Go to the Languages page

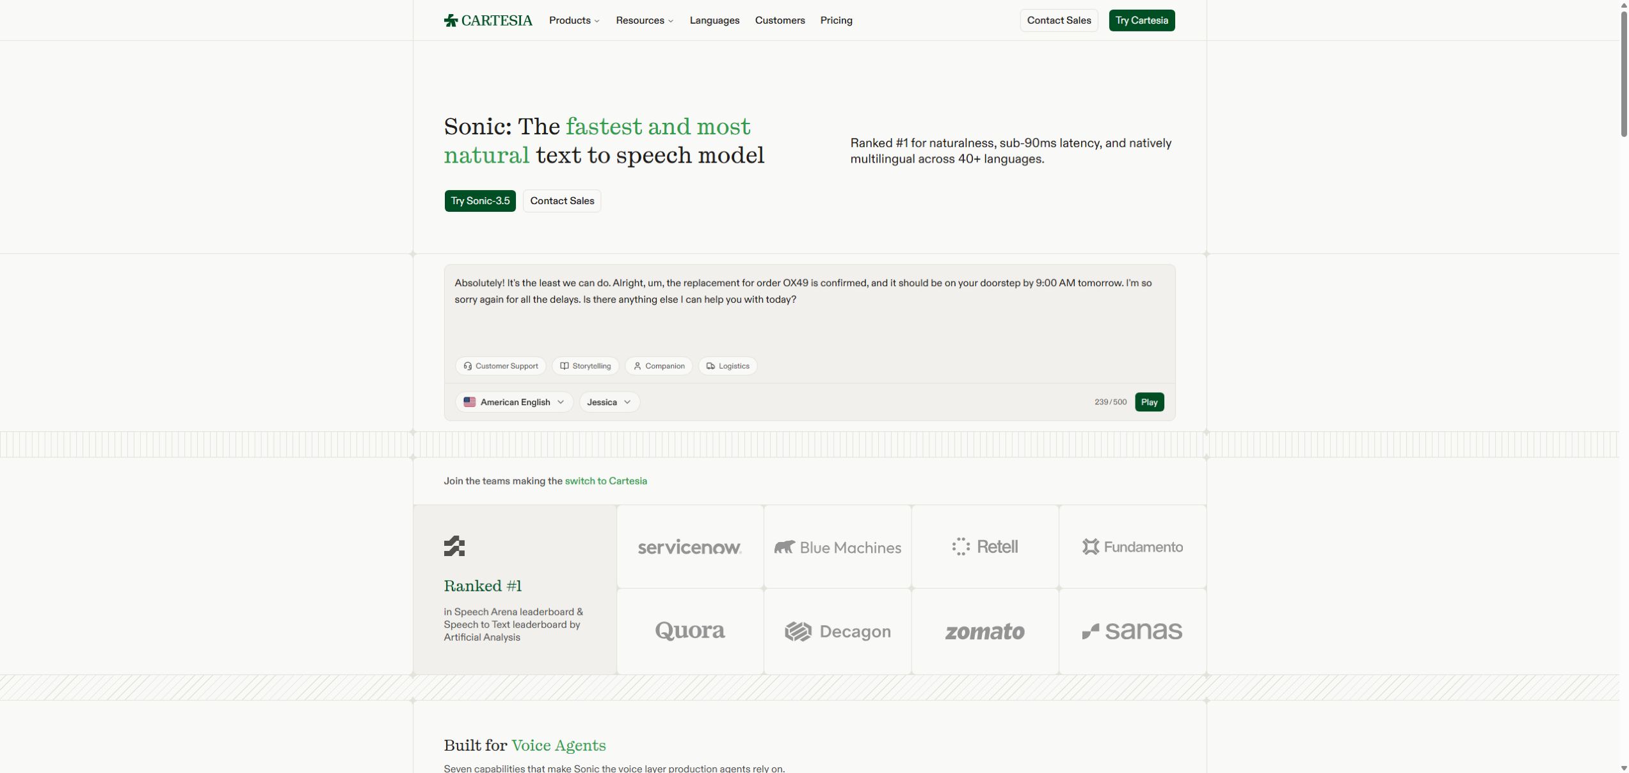coord(714,20)
